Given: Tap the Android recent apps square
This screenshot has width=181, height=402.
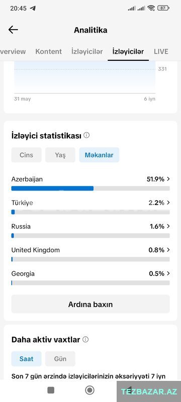Looking at the screenshot, I should coord(51,390).
